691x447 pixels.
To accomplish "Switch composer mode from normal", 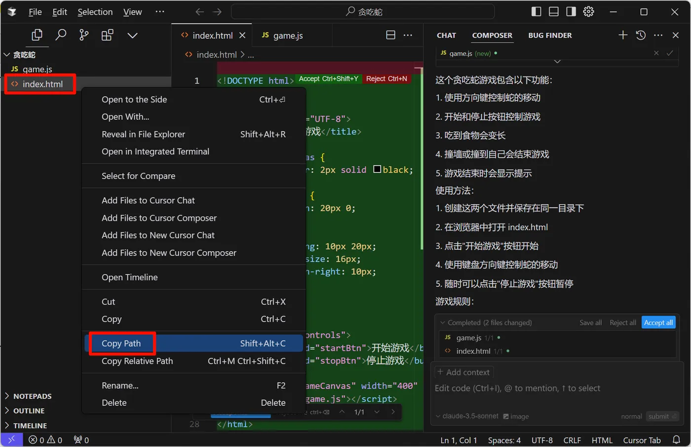I will (631, 416).
